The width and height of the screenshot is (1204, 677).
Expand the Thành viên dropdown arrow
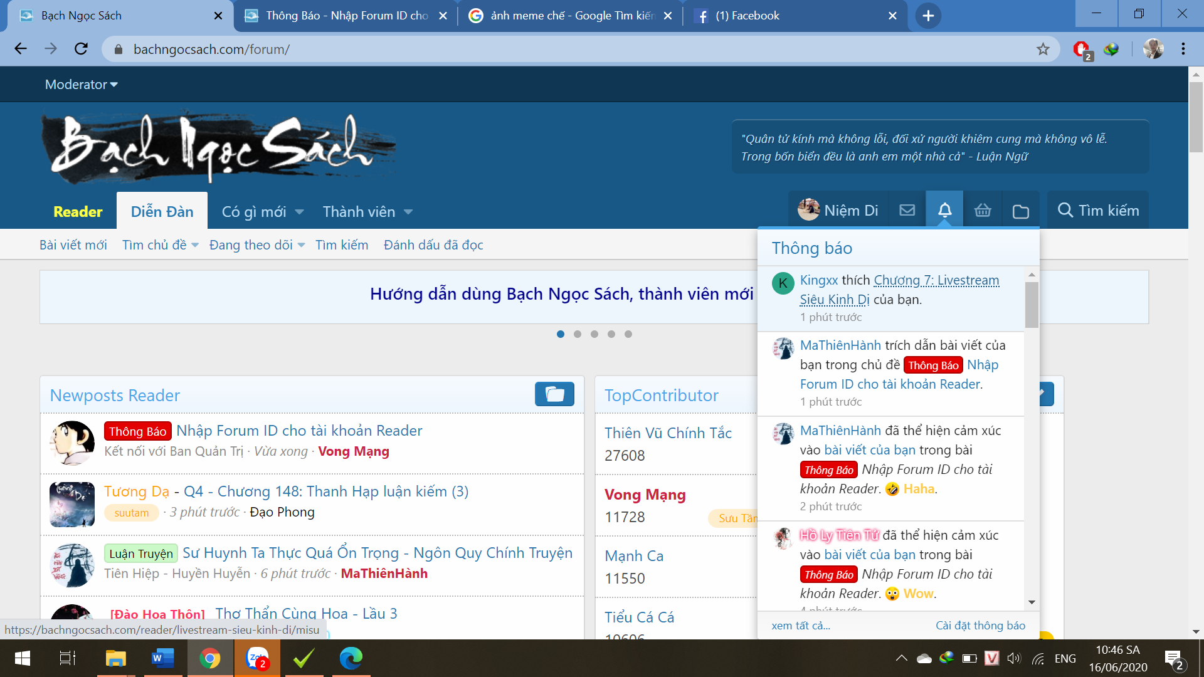(x=408, y=212)
